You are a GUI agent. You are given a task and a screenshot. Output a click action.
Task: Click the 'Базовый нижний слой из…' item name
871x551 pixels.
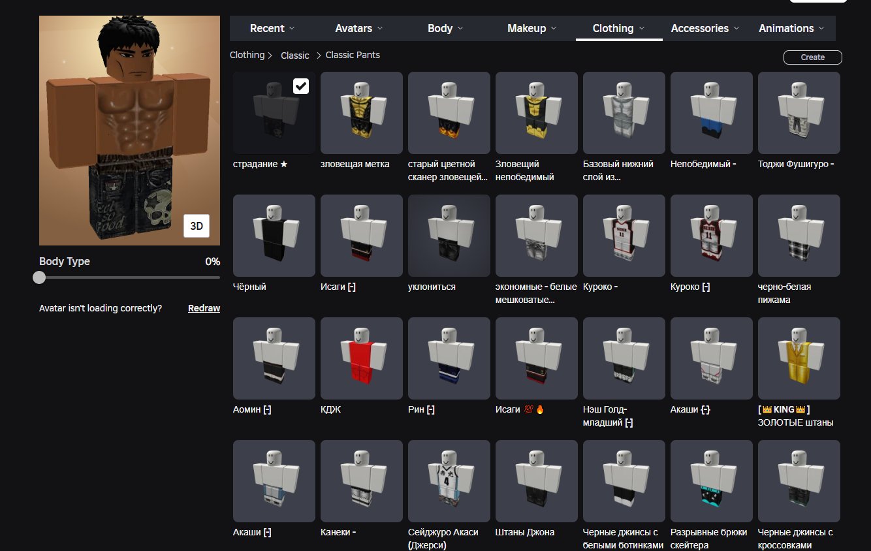(x=618, y=170)
